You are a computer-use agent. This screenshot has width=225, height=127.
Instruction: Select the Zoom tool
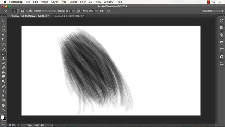3,110
